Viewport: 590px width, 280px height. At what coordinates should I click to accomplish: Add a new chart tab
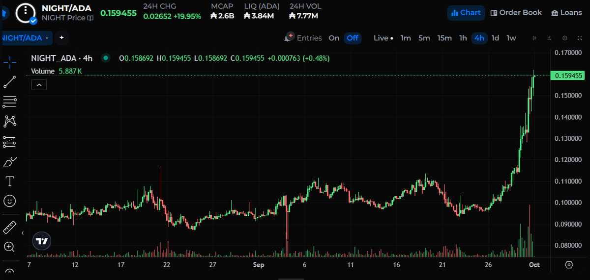[x=61, y=38]
